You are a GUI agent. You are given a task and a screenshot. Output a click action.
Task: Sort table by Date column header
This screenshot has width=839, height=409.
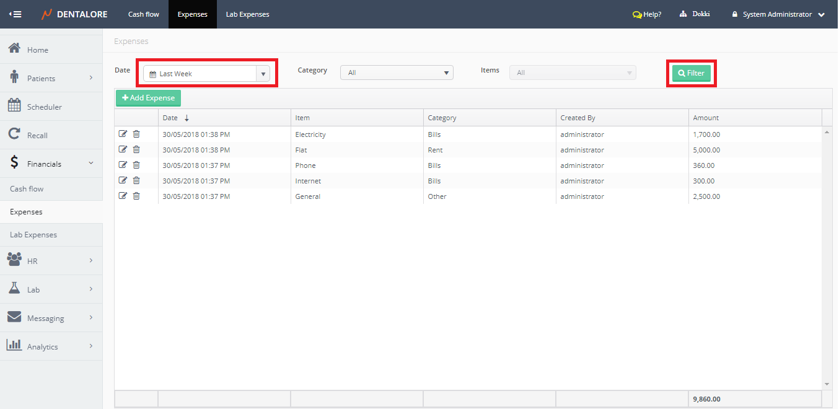(x=170, y=118)
